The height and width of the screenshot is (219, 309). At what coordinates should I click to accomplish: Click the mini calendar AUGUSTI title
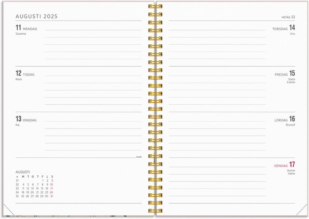point(23,172)
